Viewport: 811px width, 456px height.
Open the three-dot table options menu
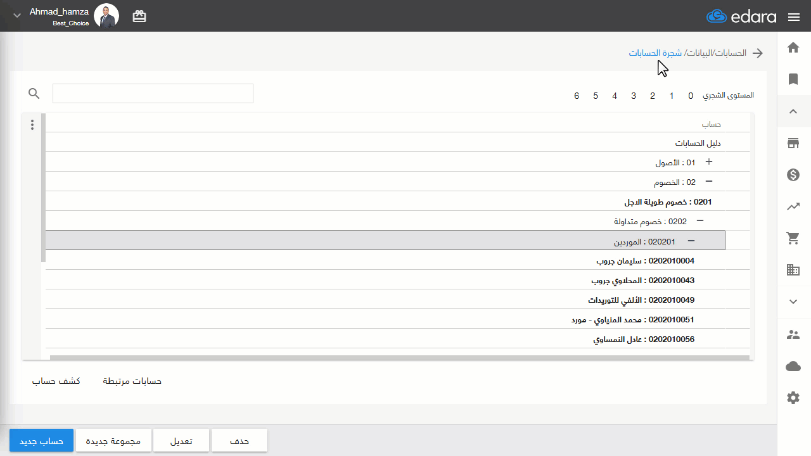(32, 125)
